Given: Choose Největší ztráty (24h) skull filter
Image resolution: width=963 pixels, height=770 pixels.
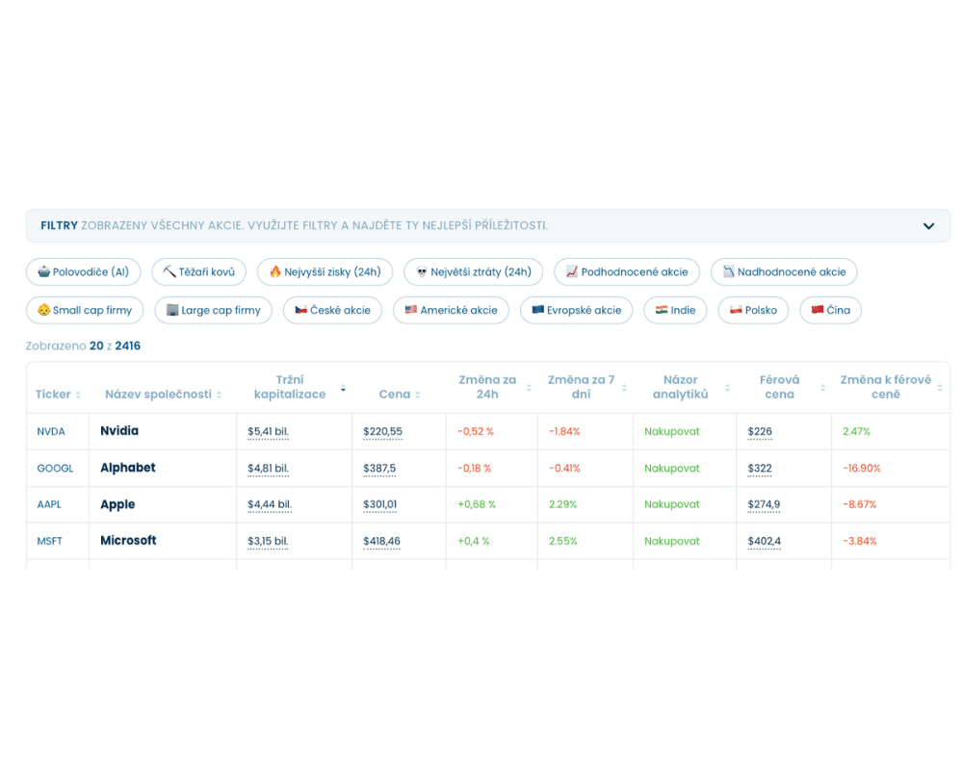Looking at the screenshot, I should (x=474, y=272).
